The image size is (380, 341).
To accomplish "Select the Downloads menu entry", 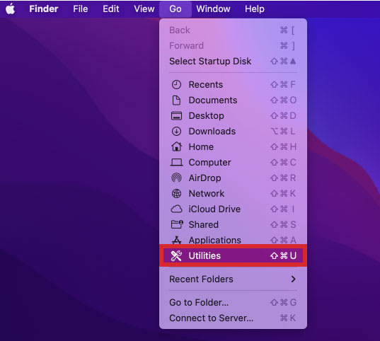I will (x=233, y=132).
